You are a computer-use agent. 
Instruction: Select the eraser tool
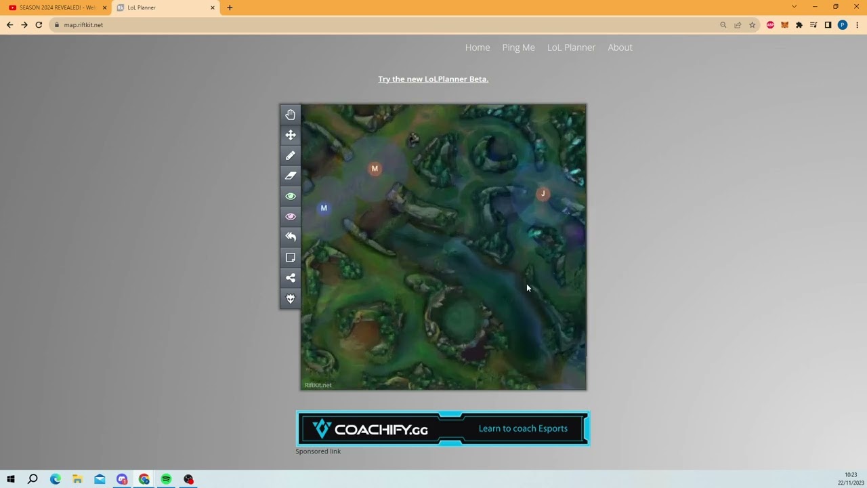(291, 176)
